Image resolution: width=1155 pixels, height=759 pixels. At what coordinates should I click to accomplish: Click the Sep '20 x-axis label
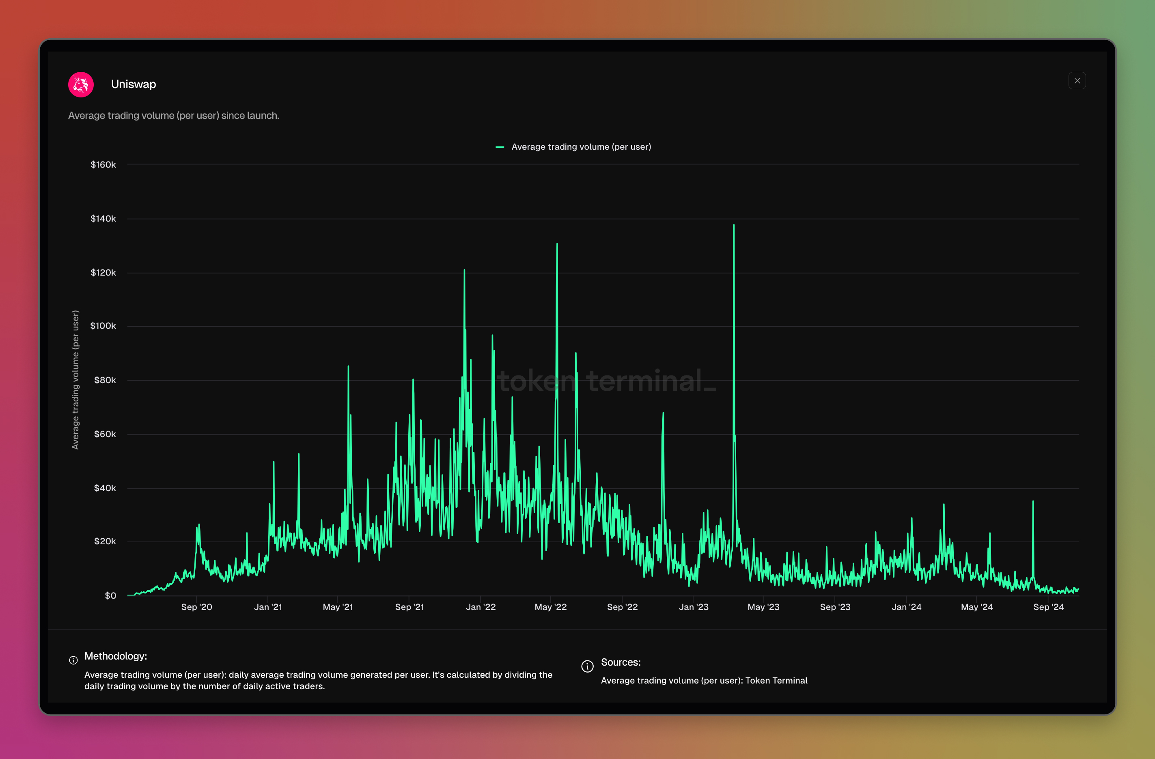196,607
